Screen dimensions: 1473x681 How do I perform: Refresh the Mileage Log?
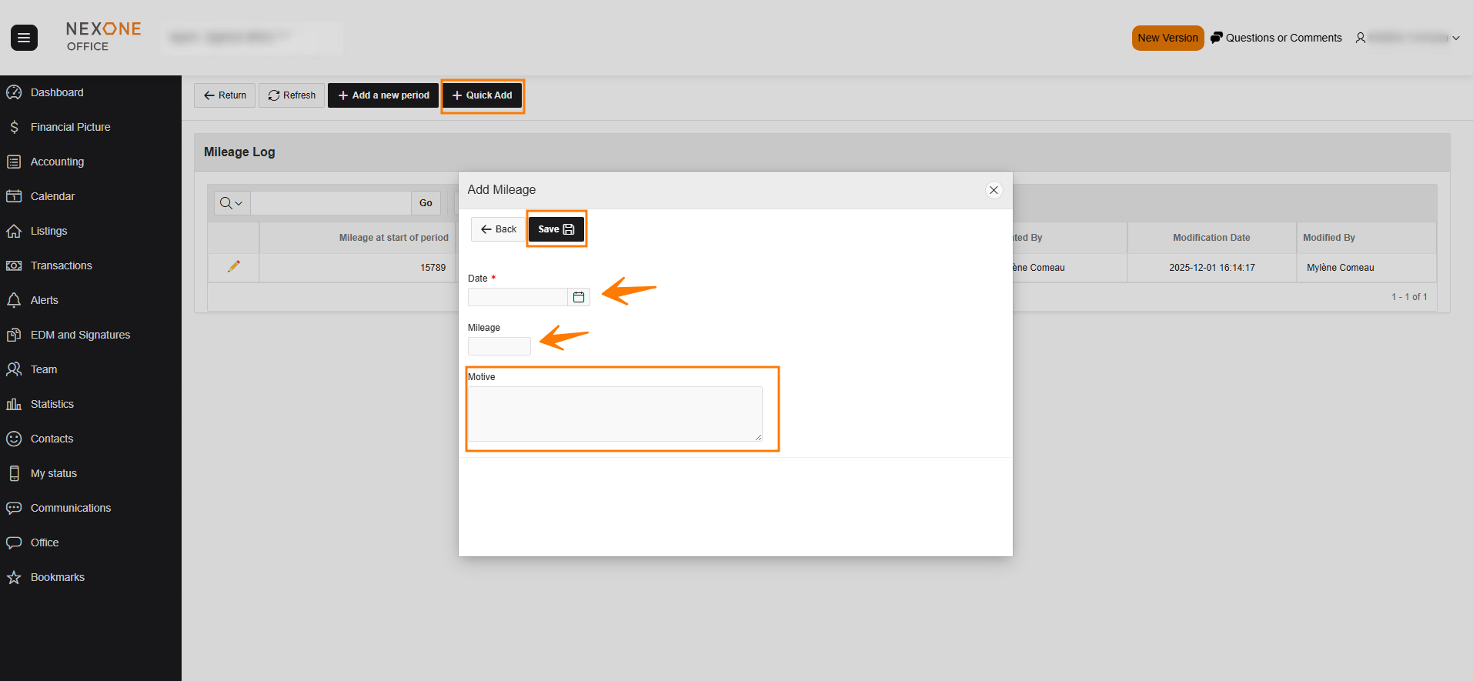[x=292, y=95]
